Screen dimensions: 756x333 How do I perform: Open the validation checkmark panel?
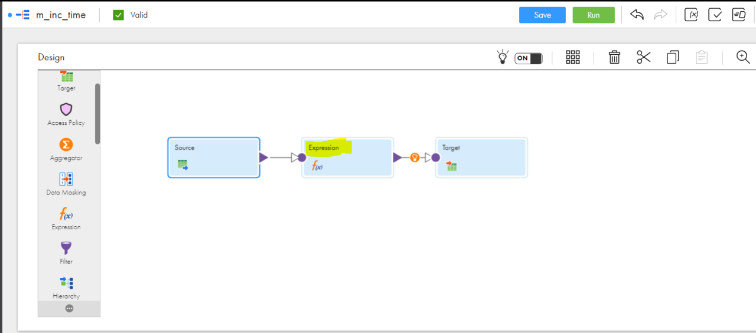point(715,15)
